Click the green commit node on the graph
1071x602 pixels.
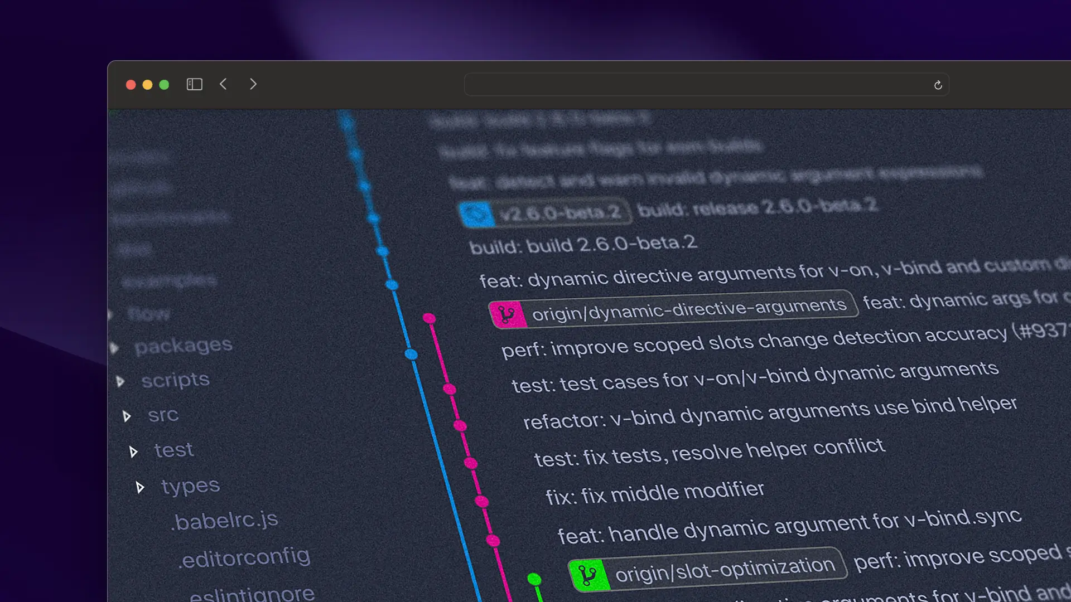click(534, 579)
